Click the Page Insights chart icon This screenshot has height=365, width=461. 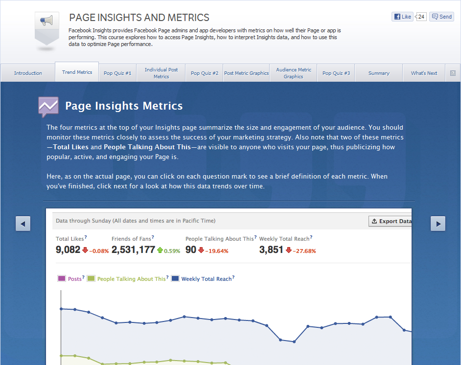point(48,107)
